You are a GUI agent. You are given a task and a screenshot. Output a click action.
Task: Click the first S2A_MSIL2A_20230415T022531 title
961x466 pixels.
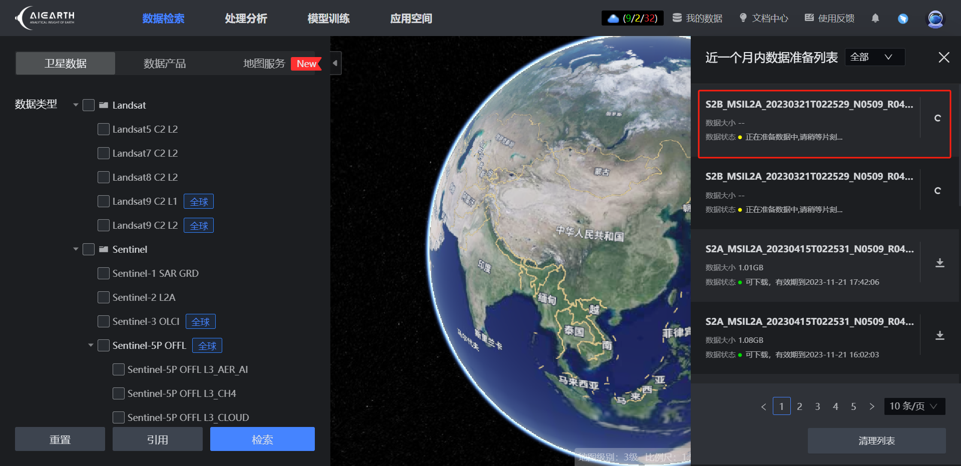809,249
